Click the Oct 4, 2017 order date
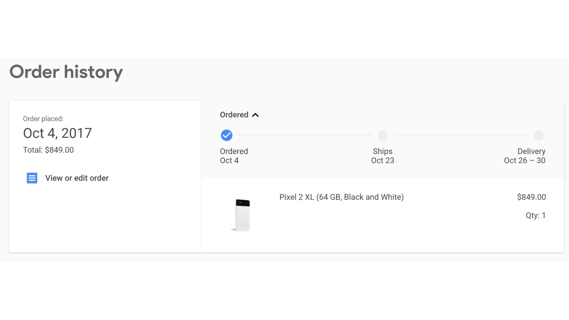 click(57, 133)
